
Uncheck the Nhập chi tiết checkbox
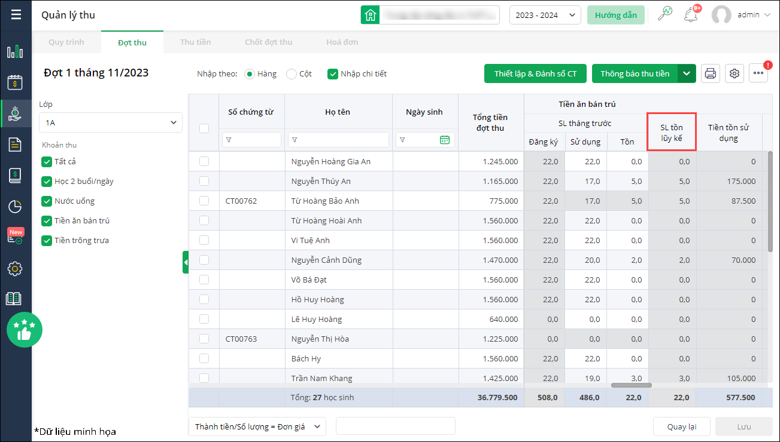click(x=333, y=74)
